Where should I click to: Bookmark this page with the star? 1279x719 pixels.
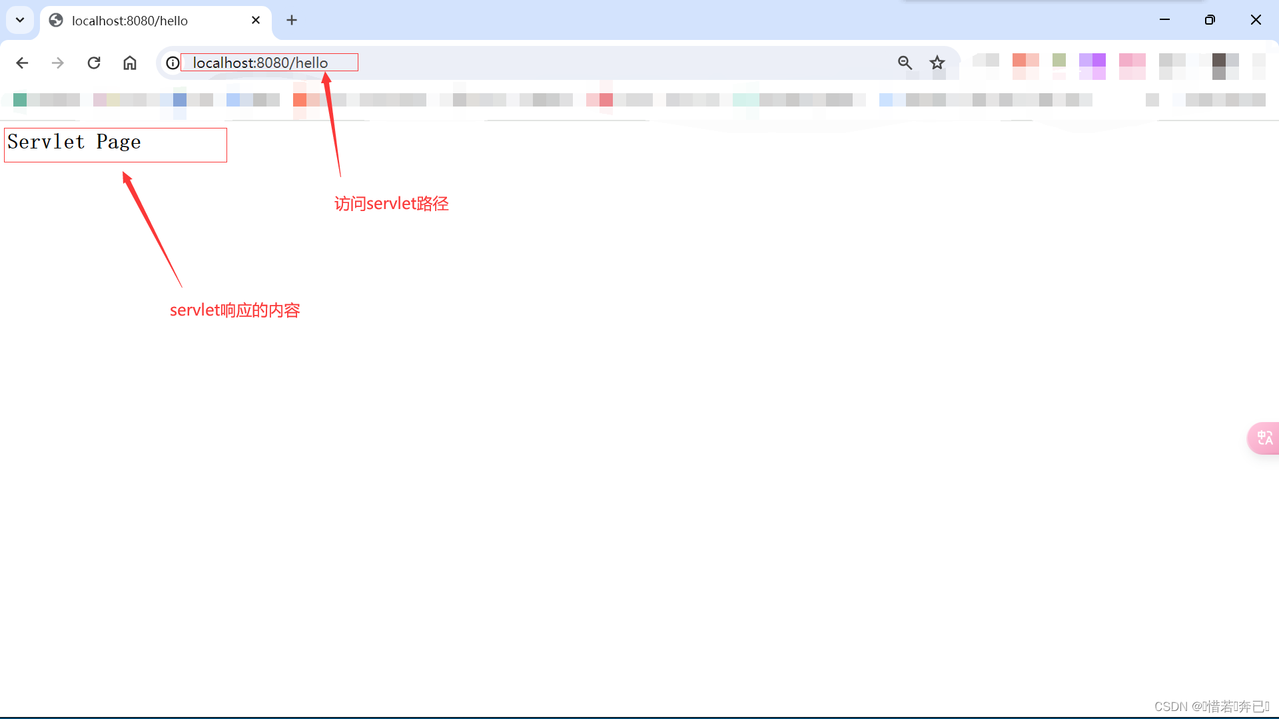point(937,63)
